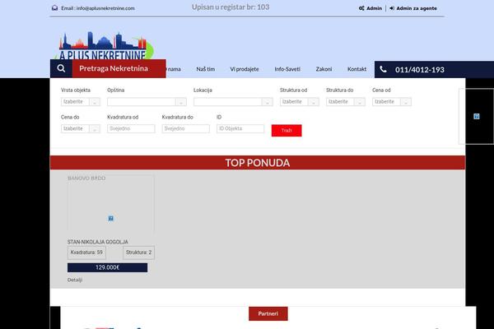Expand the Cena od dropdown
Image resolution: width=494 pixels, height=329 pixels.
(392, 102)
